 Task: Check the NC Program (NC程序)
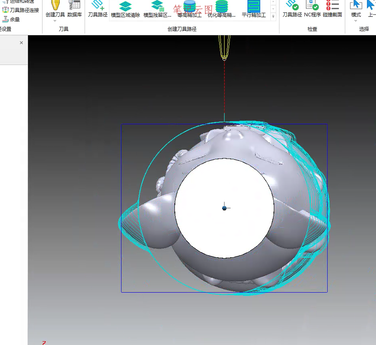tap(312, 6)
